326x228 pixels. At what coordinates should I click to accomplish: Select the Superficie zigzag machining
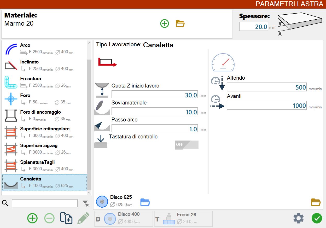[x=44, y=149]
